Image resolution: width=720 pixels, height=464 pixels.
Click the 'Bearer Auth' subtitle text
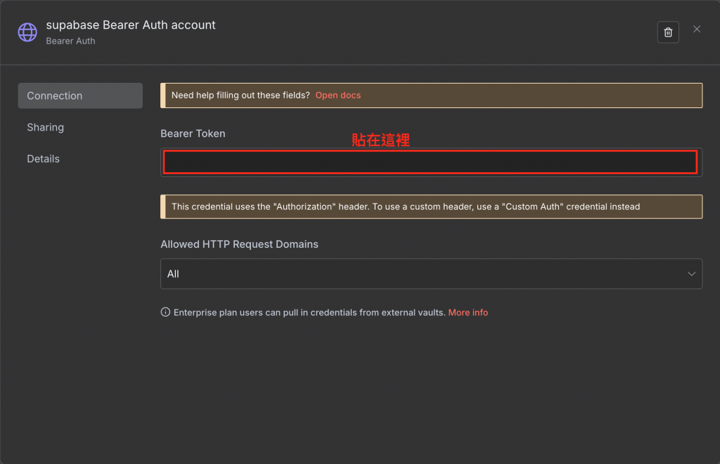[x=71, y=41]
